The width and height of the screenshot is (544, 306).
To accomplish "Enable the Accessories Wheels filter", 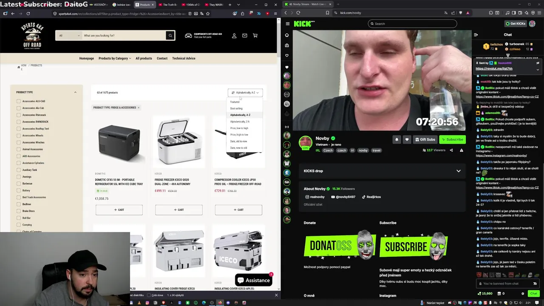I will tap(19, 136).
